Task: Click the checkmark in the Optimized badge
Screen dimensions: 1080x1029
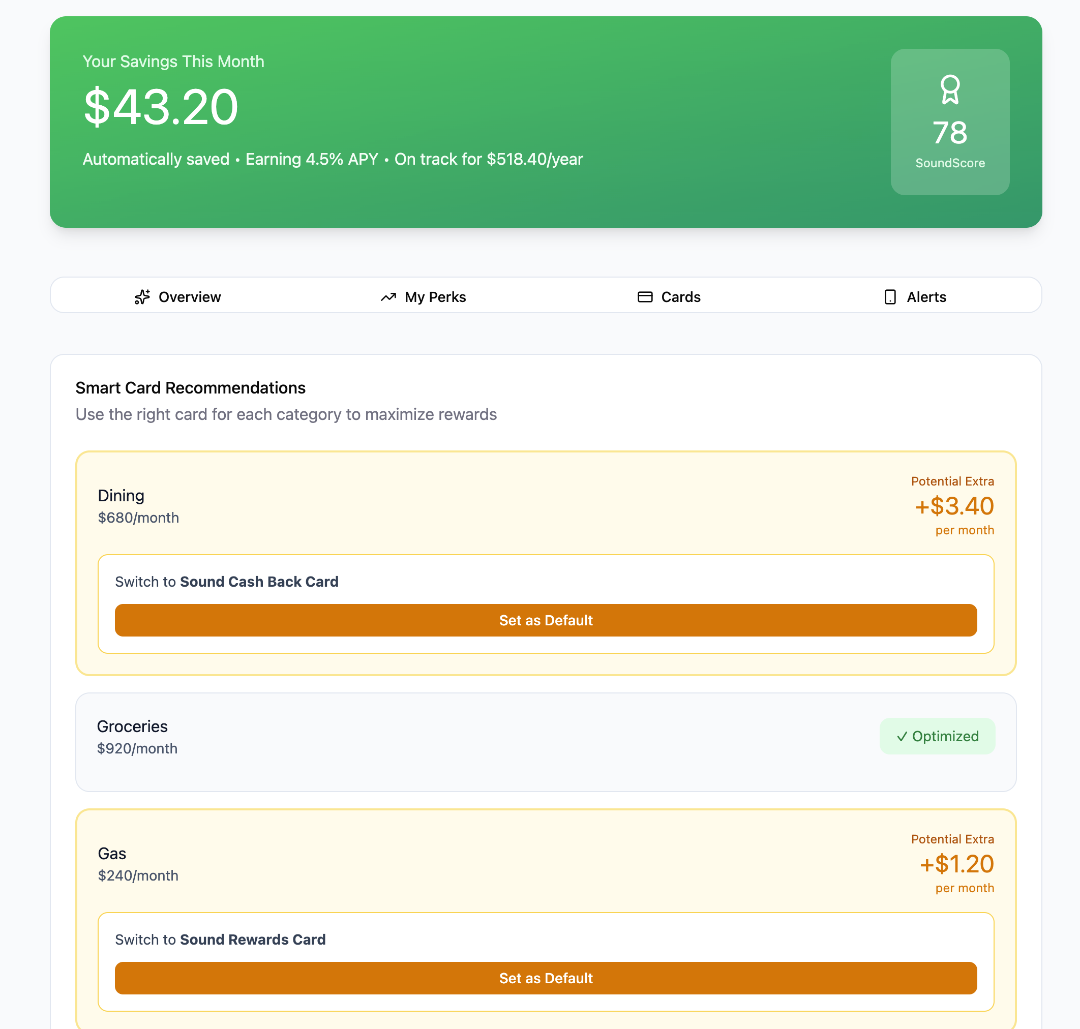Action: coord(901,736)
